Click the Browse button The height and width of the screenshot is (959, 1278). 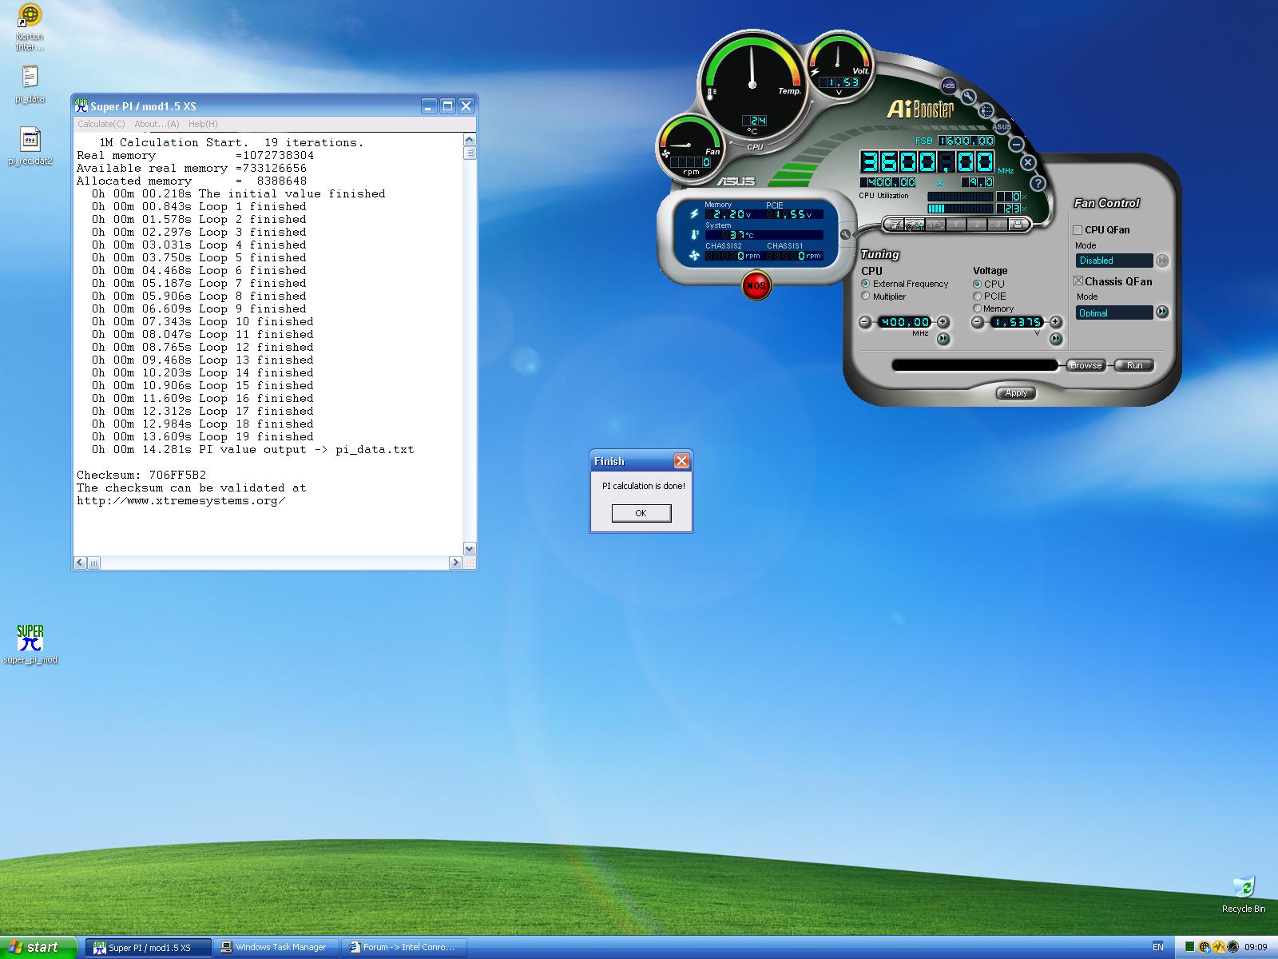tap(1086, 365)
